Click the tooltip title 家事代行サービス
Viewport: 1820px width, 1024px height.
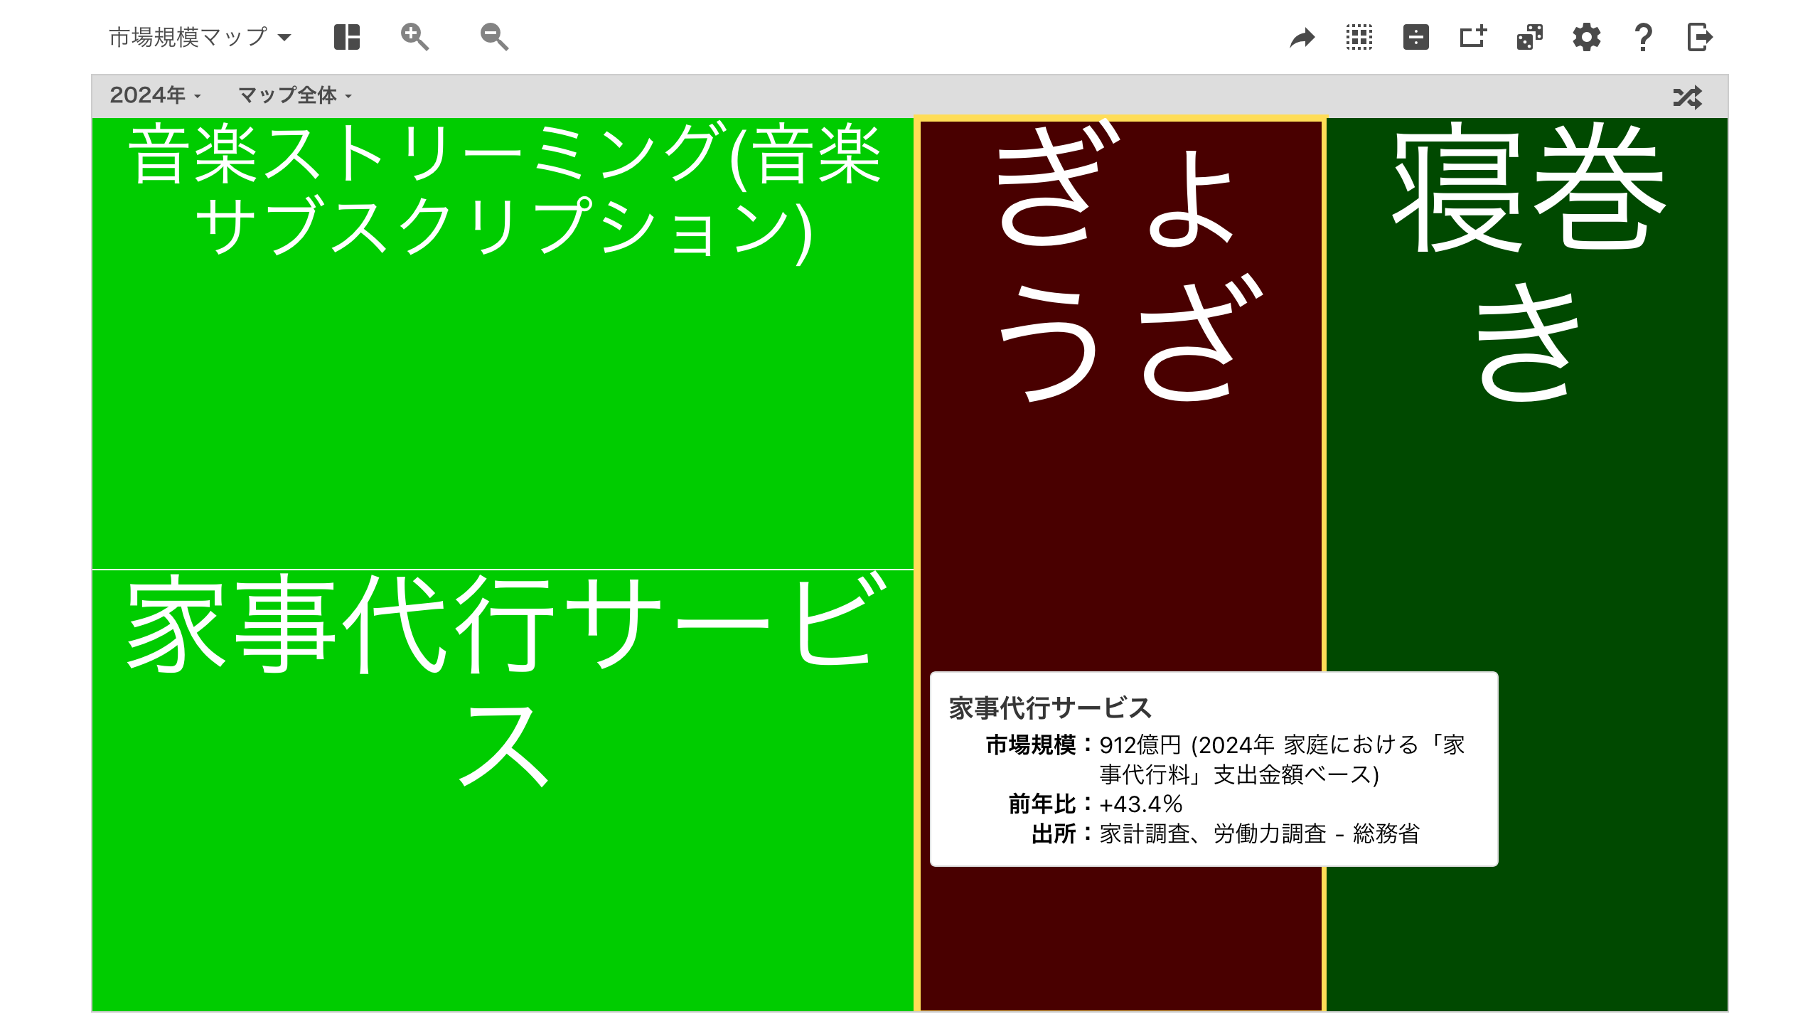pos(1050,708)
